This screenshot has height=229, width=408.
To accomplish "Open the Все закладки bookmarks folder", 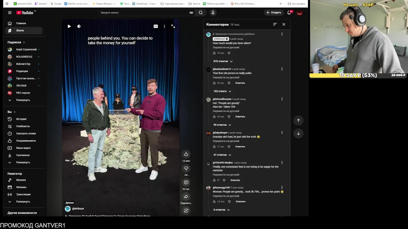I will pyautogui.click(x=296, y=4).
